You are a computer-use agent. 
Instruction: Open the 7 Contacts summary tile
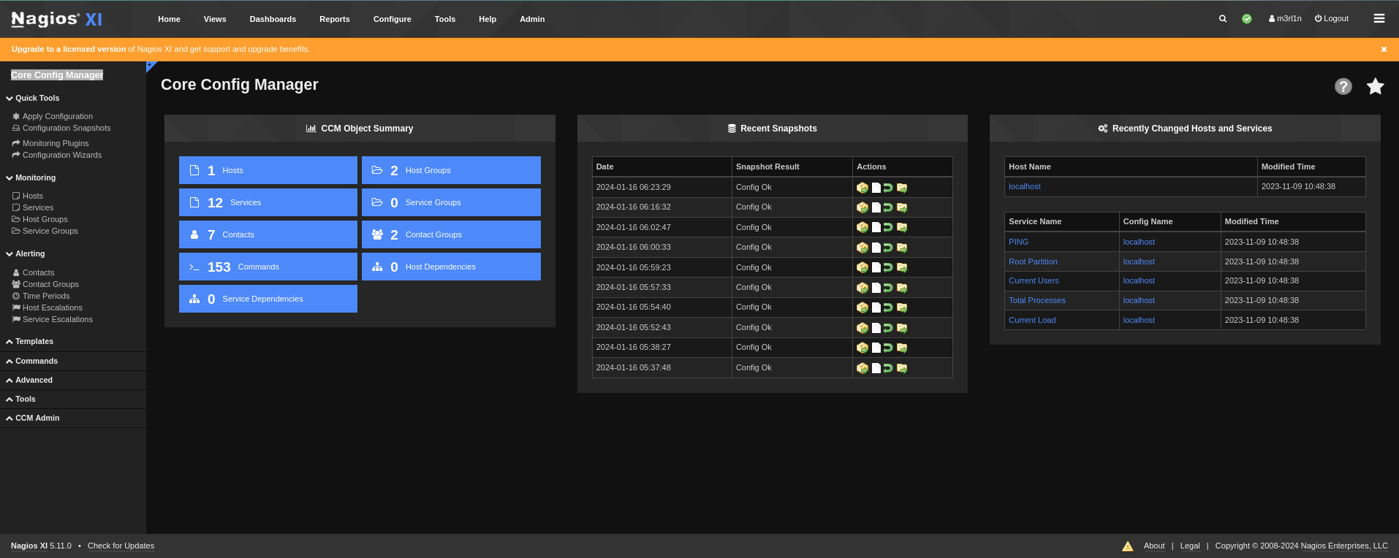(x=268, y=234)
